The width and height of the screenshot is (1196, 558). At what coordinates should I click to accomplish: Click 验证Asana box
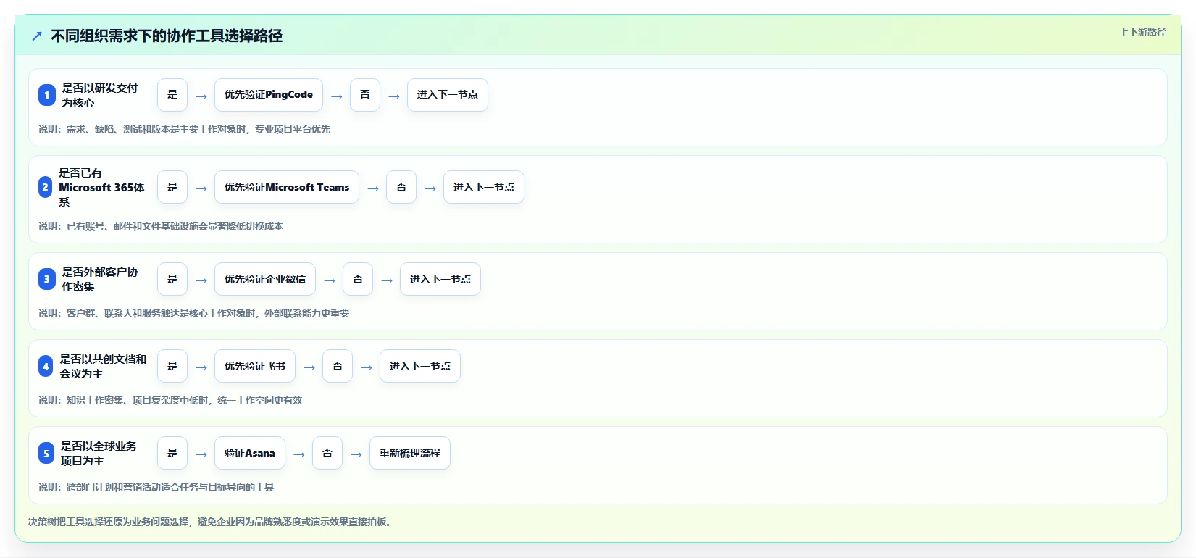[x=250, y=453]
